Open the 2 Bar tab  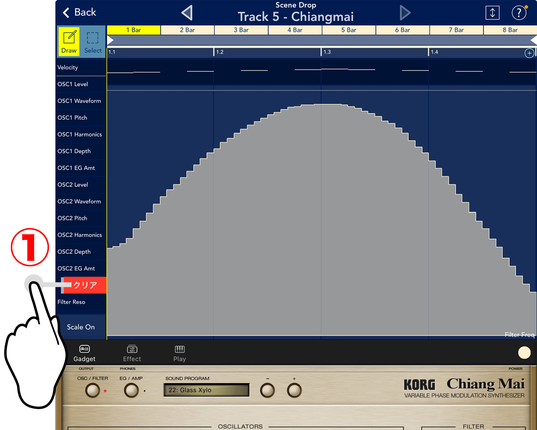(x=187, y=30)
